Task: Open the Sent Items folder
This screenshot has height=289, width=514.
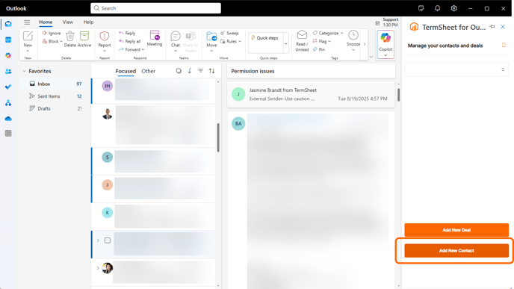Action: 52,96
